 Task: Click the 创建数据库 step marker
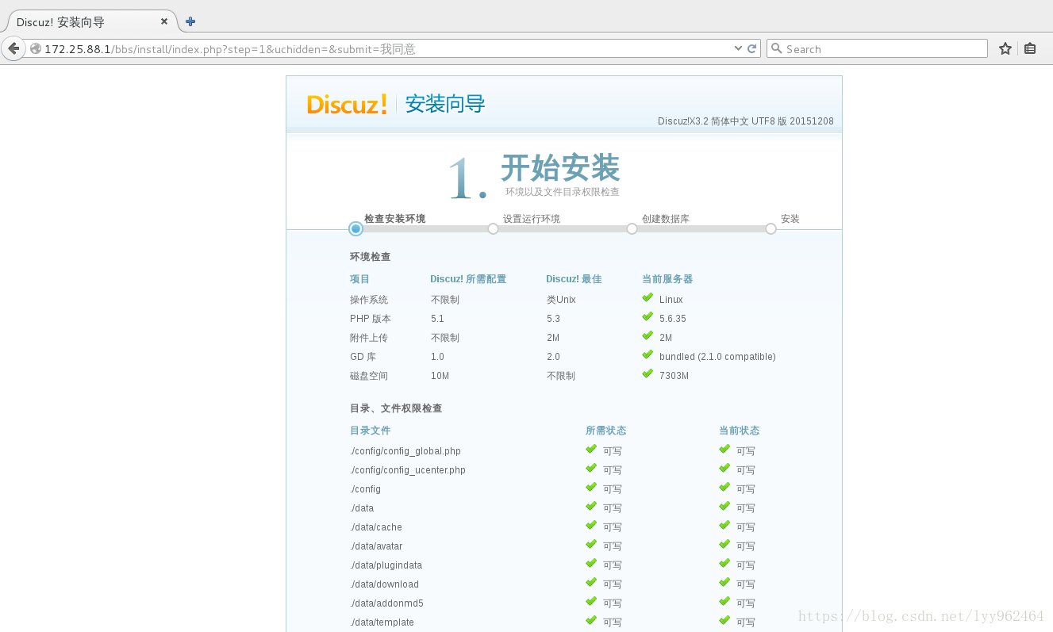pyautogui.click(x=632, y=228)
